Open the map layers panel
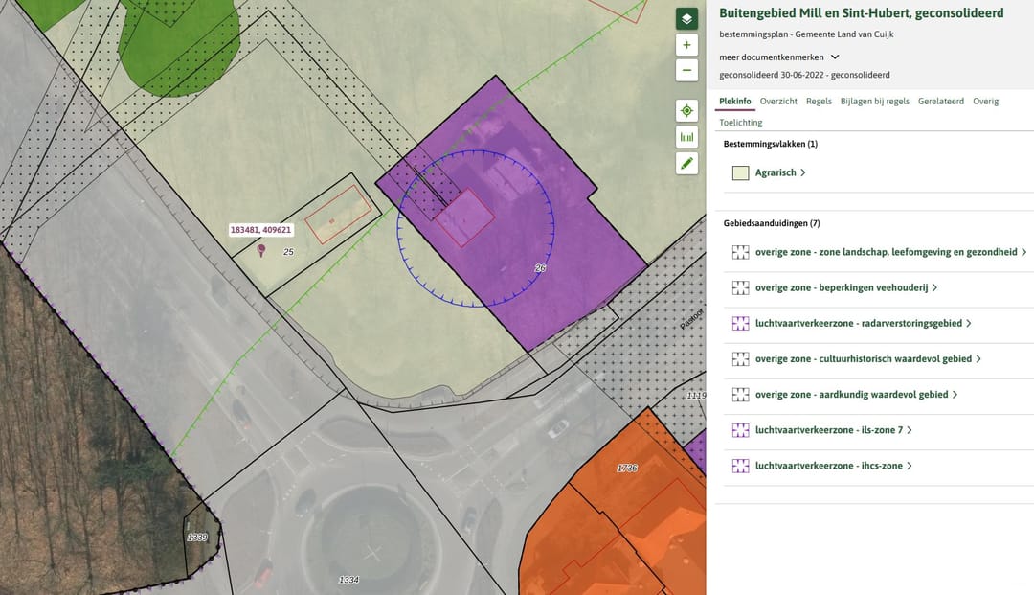Screen dimensions: 1034x595 click(x=686, y=19)
